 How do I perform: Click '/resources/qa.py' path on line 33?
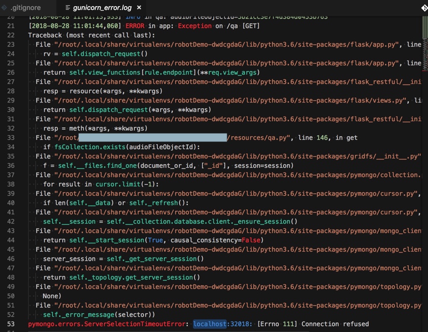point(256,138)
